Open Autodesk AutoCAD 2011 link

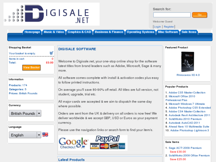click(x=184, y=123)
